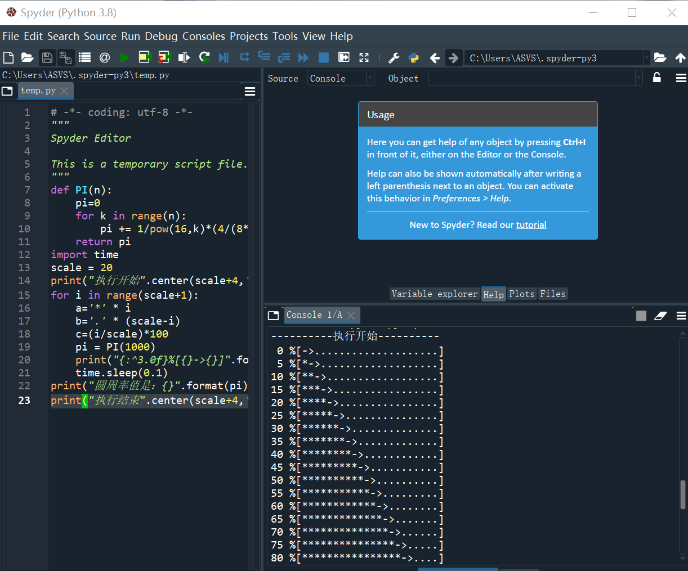Open console pane options menu
This screenshot has width=688, height=571.
pos(681,316)
